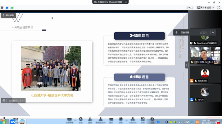Click screen share icon beside Tina-Huang
Image resolution: width=222 pixels, height=124 pixels.
[x=191, y=43]
